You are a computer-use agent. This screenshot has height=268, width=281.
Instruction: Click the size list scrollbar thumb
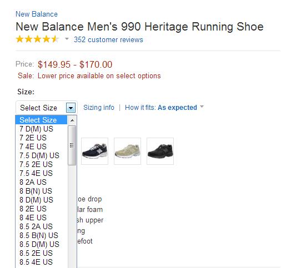coord(72,145)
